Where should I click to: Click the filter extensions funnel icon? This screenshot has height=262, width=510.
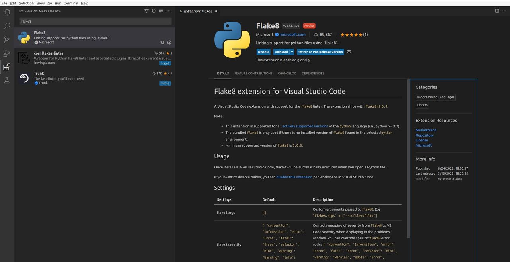pyautogui.click(x=146, y=11)
